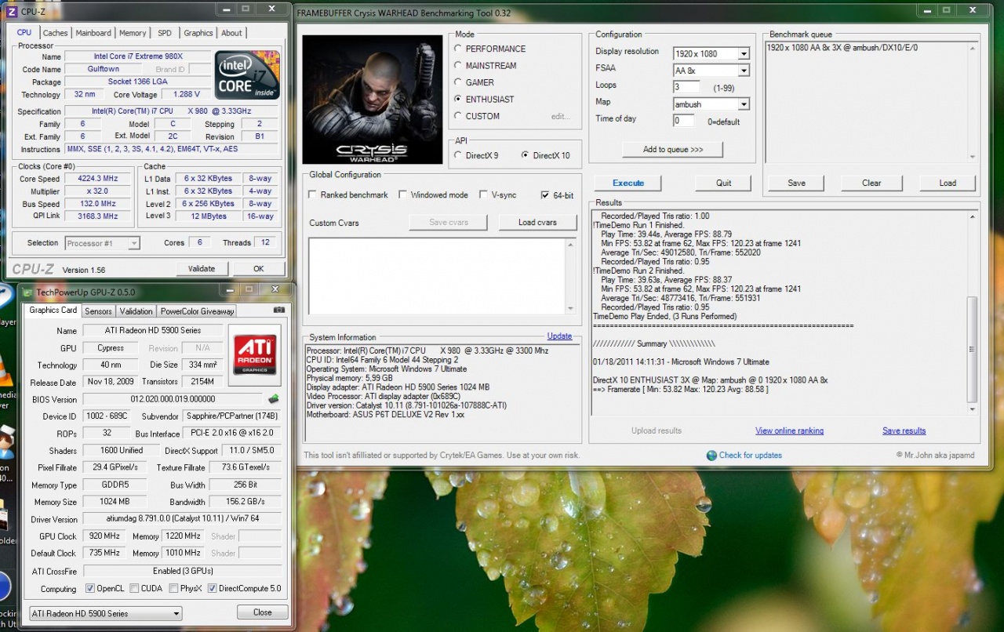1004x632 pixels.
Task: Toggle OpenCL checkbox in GPU-Z
Action: pos(90,589)
